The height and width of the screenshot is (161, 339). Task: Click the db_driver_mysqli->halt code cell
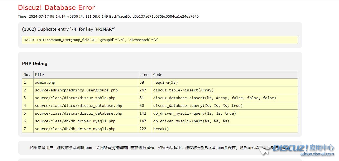[191, 121]
